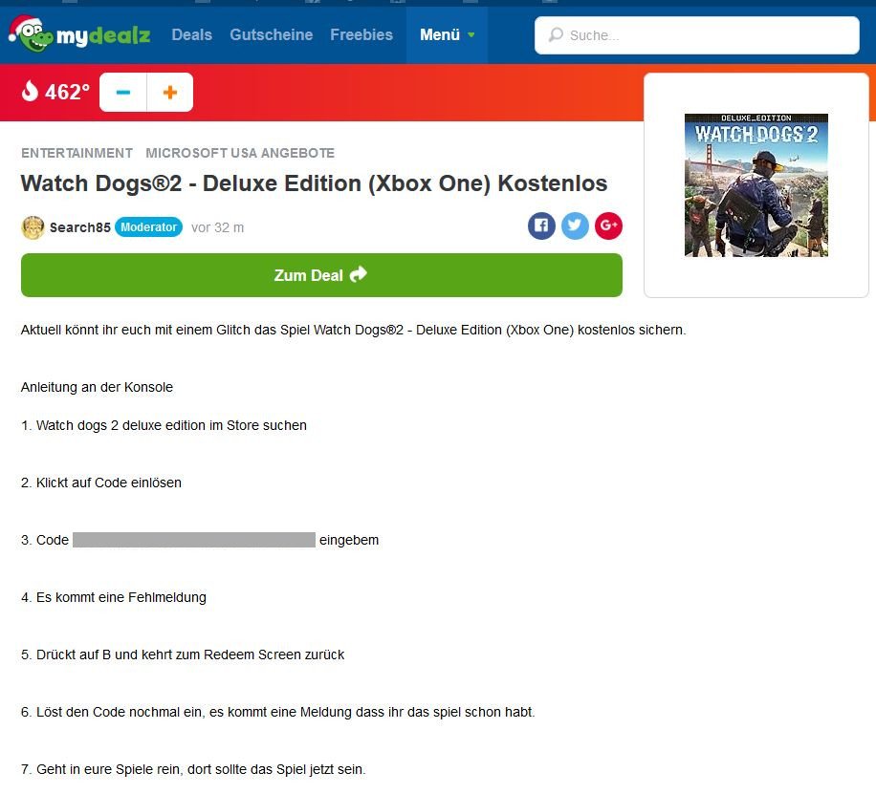This screenshot has width=876, height=794.
Task: Click the deal title Watch Dogs®2 Deluxe Edition
Action: (314, 183)
